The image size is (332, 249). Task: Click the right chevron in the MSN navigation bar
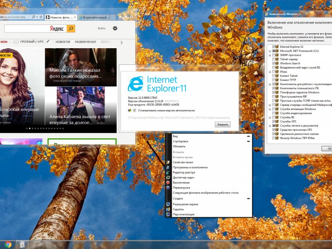(x=122, y=43)
